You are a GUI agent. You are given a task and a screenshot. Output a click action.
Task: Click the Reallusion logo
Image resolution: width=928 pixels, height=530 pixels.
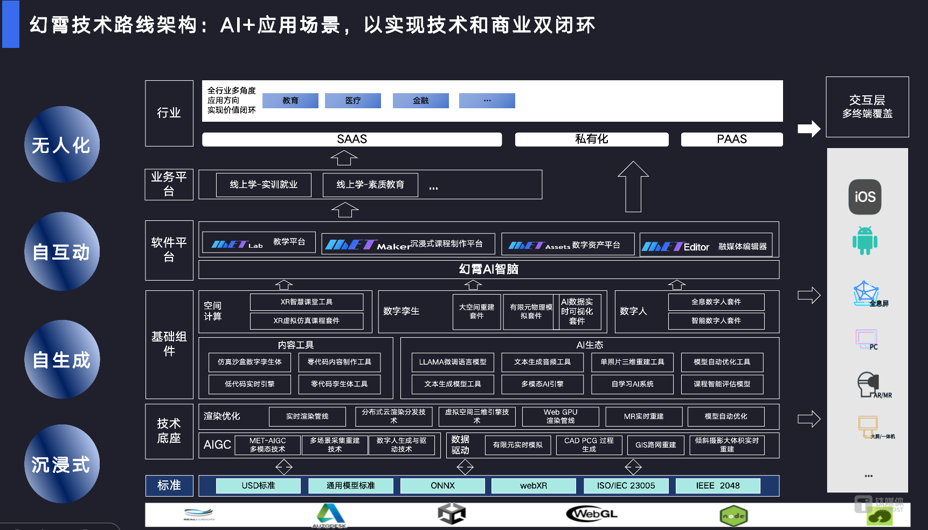[199, 514]
